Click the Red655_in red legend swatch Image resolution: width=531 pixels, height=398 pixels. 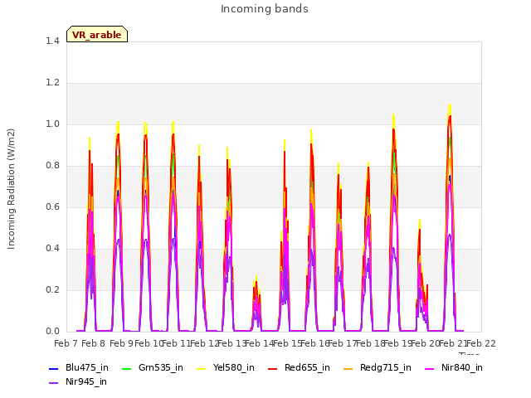point(273,368)
